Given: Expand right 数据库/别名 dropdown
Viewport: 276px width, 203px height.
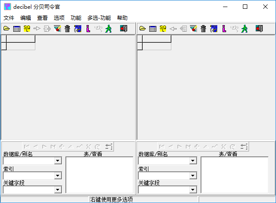Looking at the screenshot, I should [193, 161].
